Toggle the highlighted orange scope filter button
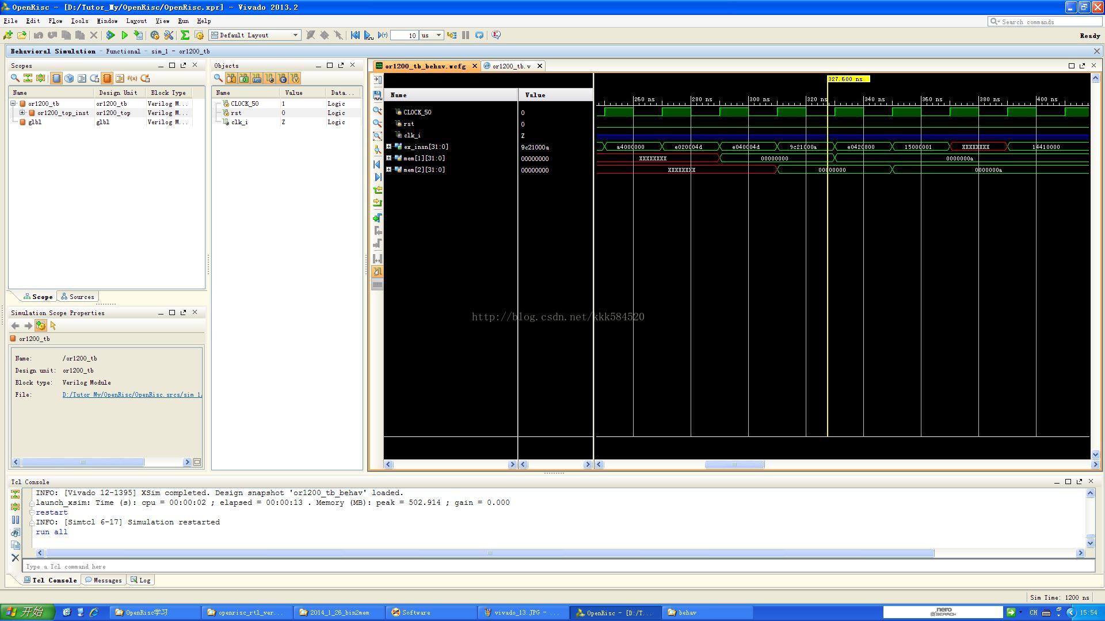The image size is (1105, 621). (x=107, y=78)
